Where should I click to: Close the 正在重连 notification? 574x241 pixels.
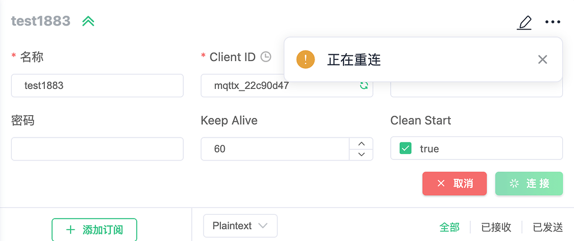point(542,59)
